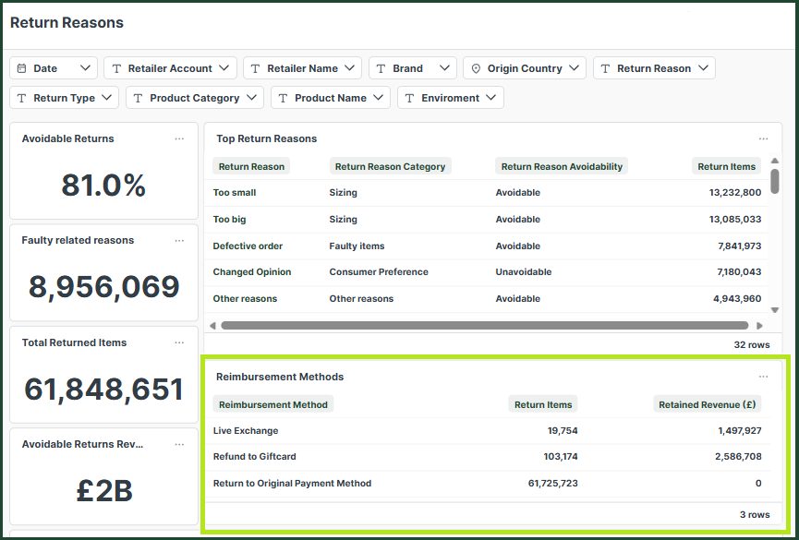Select the Too big row
Image resolution: width=799 pixels, height=540 pixels.
click(x=487, y=220)
